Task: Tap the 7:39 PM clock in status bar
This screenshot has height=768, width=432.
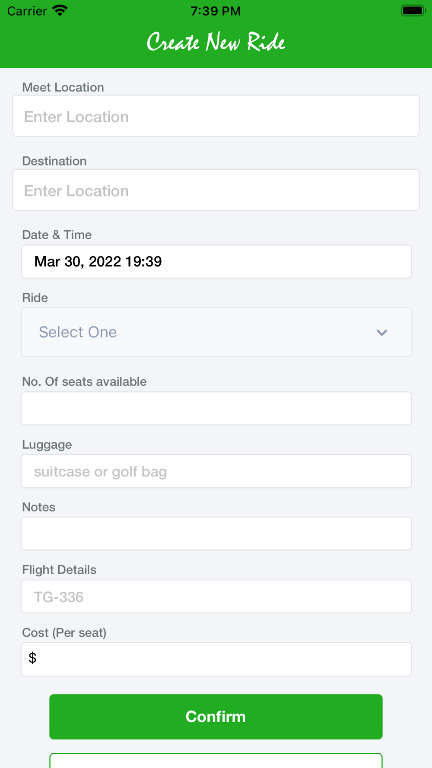Action: [x=216, y=11]
